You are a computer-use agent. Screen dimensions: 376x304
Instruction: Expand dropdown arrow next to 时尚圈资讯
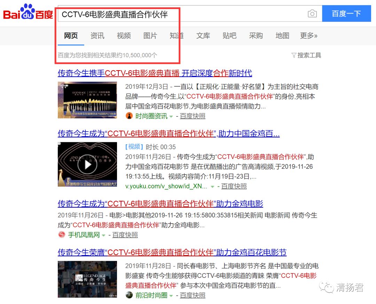coord(171,117)
